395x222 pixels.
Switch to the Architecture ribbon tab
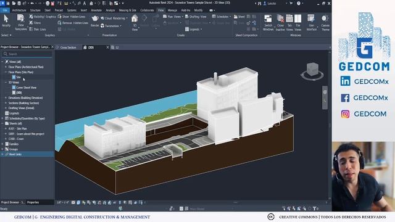tap(19, 10)
